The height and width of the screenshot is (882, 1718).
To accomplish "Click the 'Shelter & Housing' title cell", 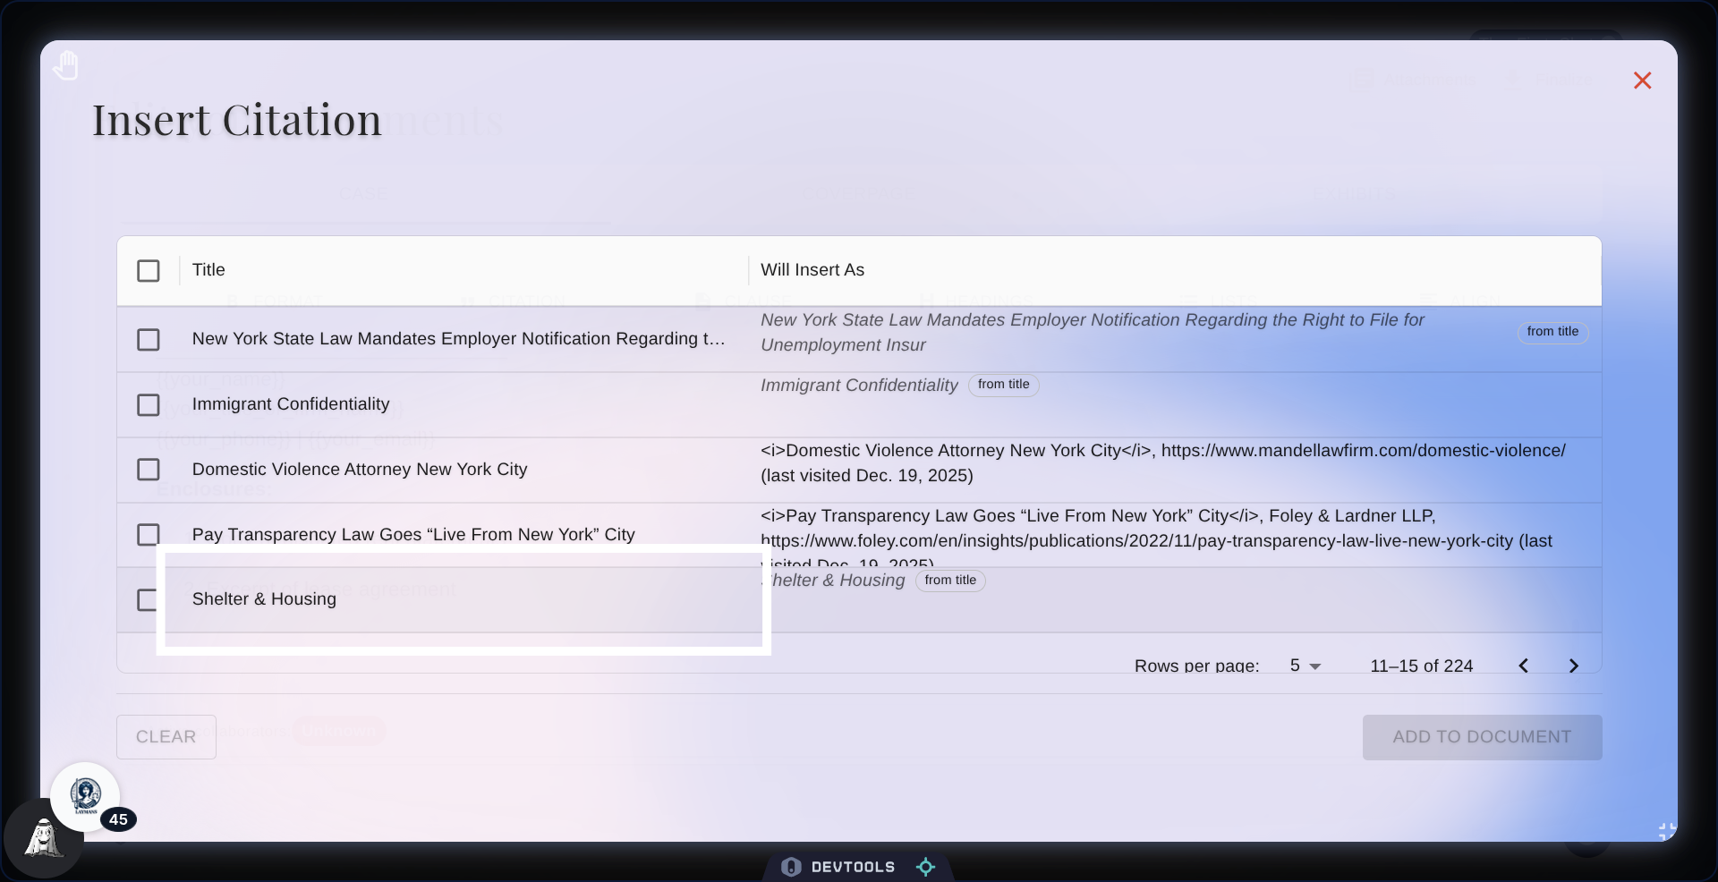I will tap(264, 599).
